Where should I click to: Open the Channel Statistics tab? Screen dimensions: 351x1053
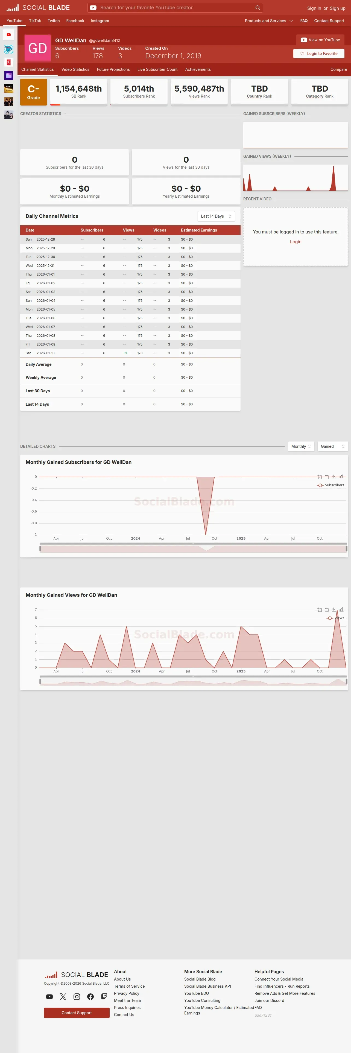pyautogui.click(x=38, y=69)
